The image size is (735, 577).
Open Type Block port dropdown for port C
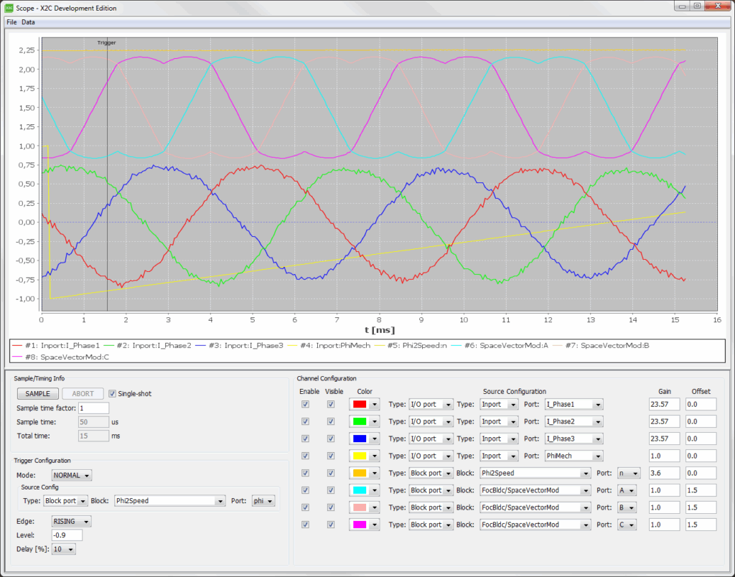tap(431, 525)
